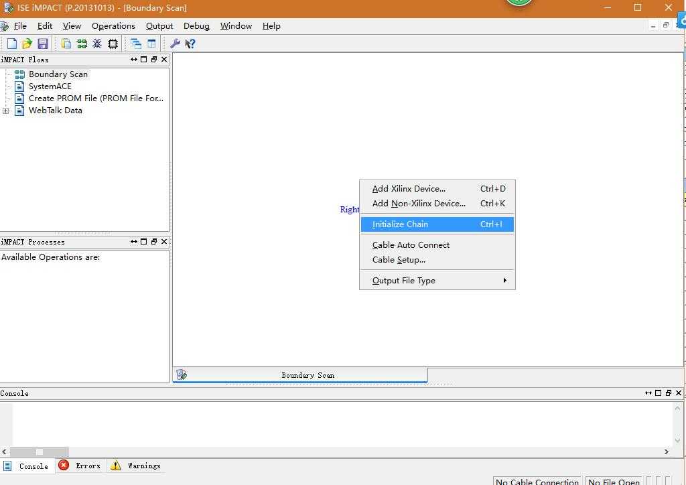Click the New Project toolbar icon

[x=12, y=44]
